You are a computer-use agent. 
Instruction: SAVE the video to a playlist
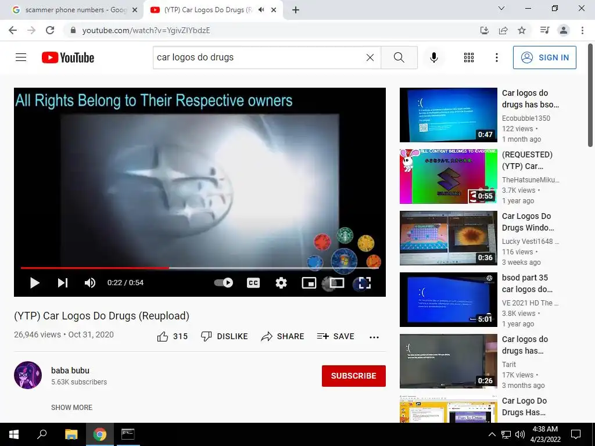coord(335,336)
